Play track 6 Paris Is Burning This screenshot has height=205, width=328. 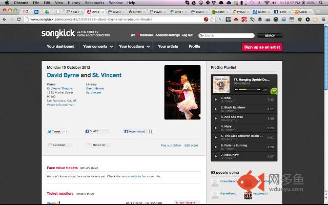point(216,147)
